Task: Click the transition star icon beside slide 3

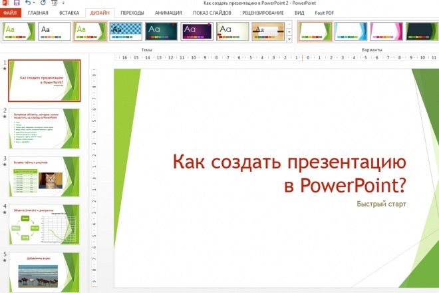Action: pyautogui.click(x=5, y=164)
